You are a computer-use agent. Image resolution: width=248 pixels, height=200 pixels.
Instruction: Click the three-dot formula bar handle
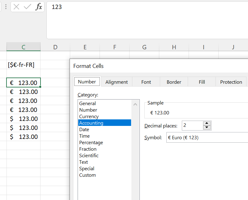point(6,7)
